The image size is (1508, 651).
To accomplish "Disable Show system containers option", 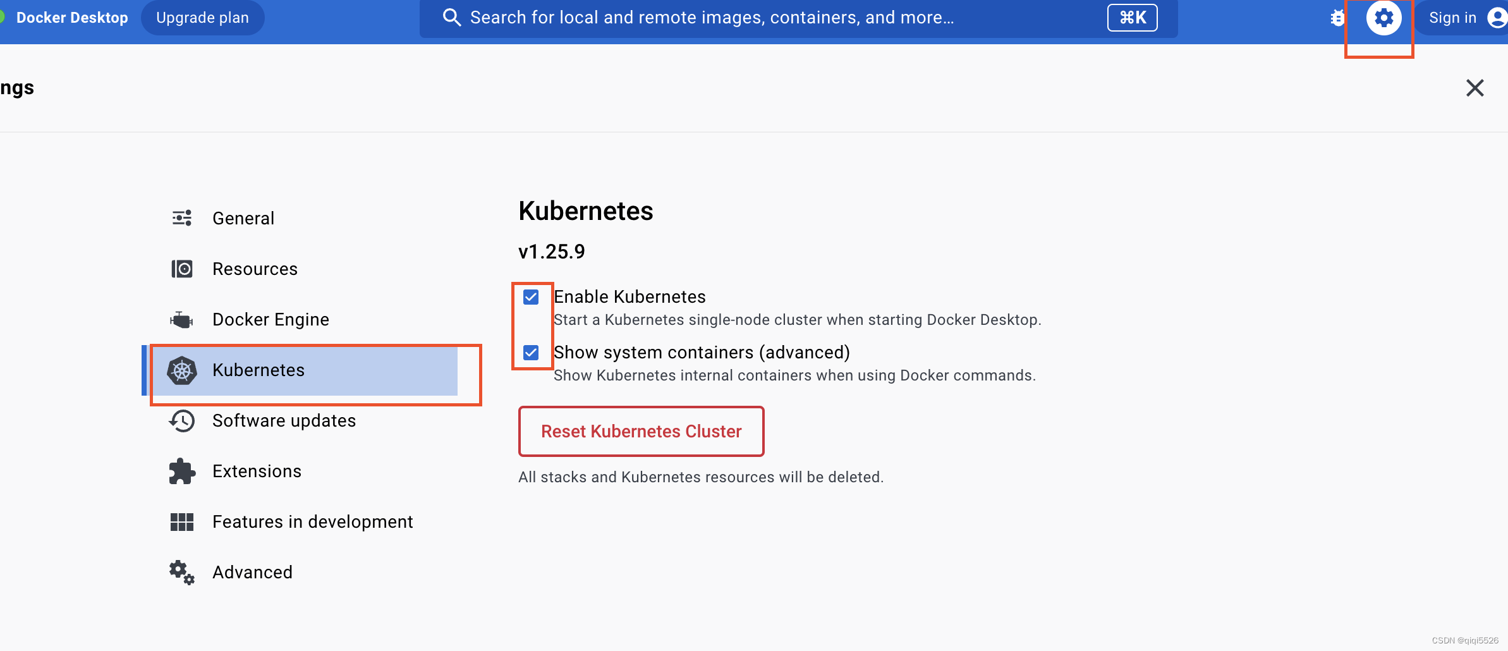I will tap(532, 353).
